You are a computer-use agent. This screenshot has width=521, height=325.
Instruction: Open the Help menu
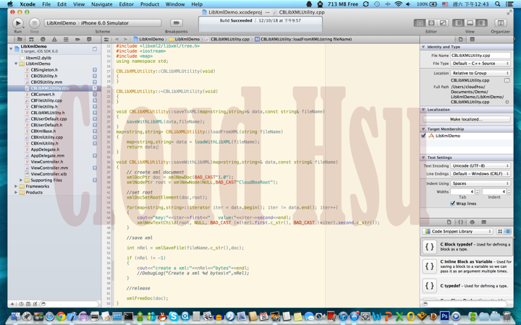(197, 4)
